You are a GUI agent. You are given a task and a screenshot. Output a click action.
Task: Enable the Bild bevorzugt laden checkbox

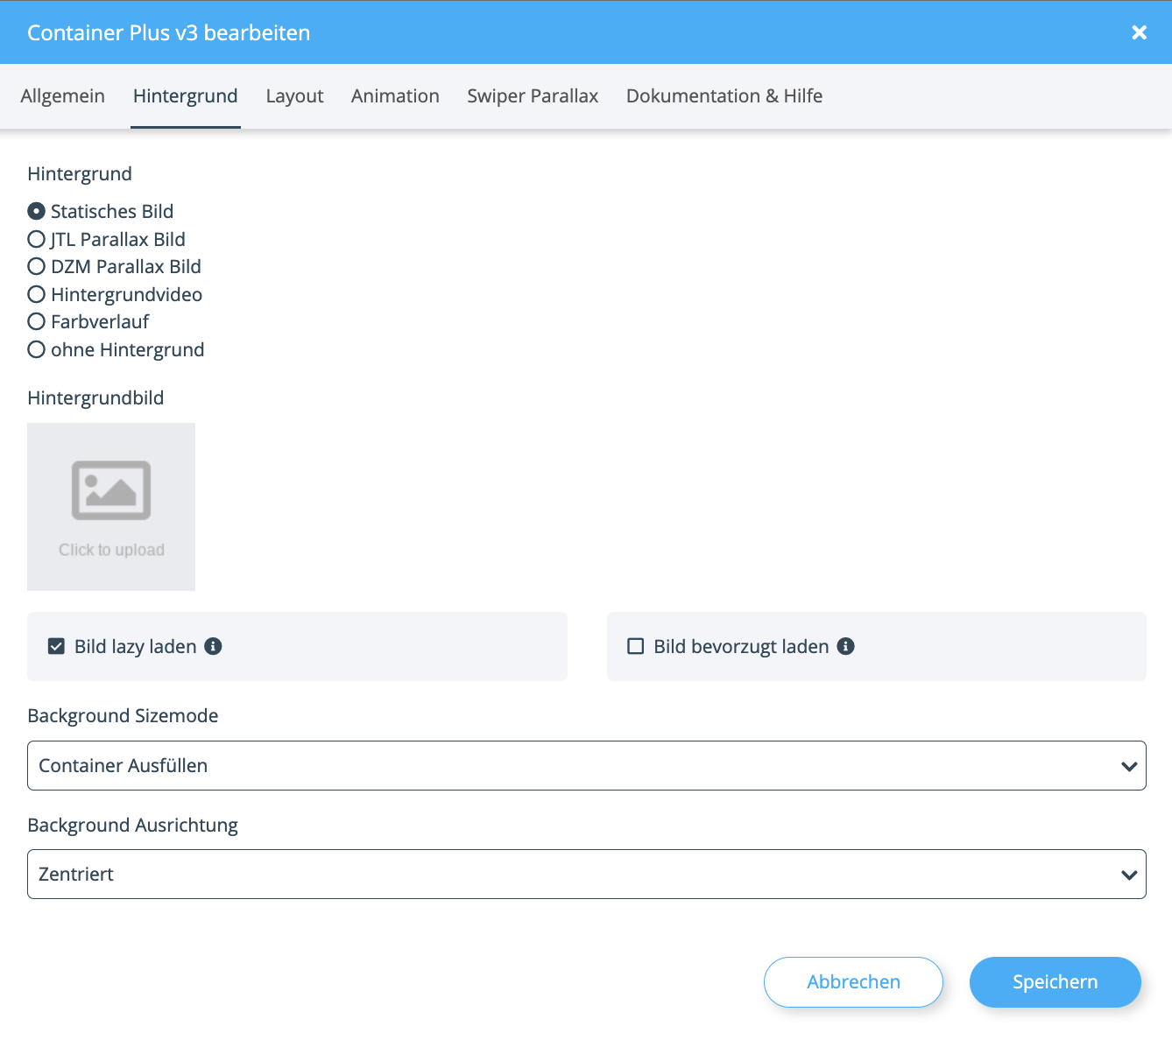click(636, 646)
